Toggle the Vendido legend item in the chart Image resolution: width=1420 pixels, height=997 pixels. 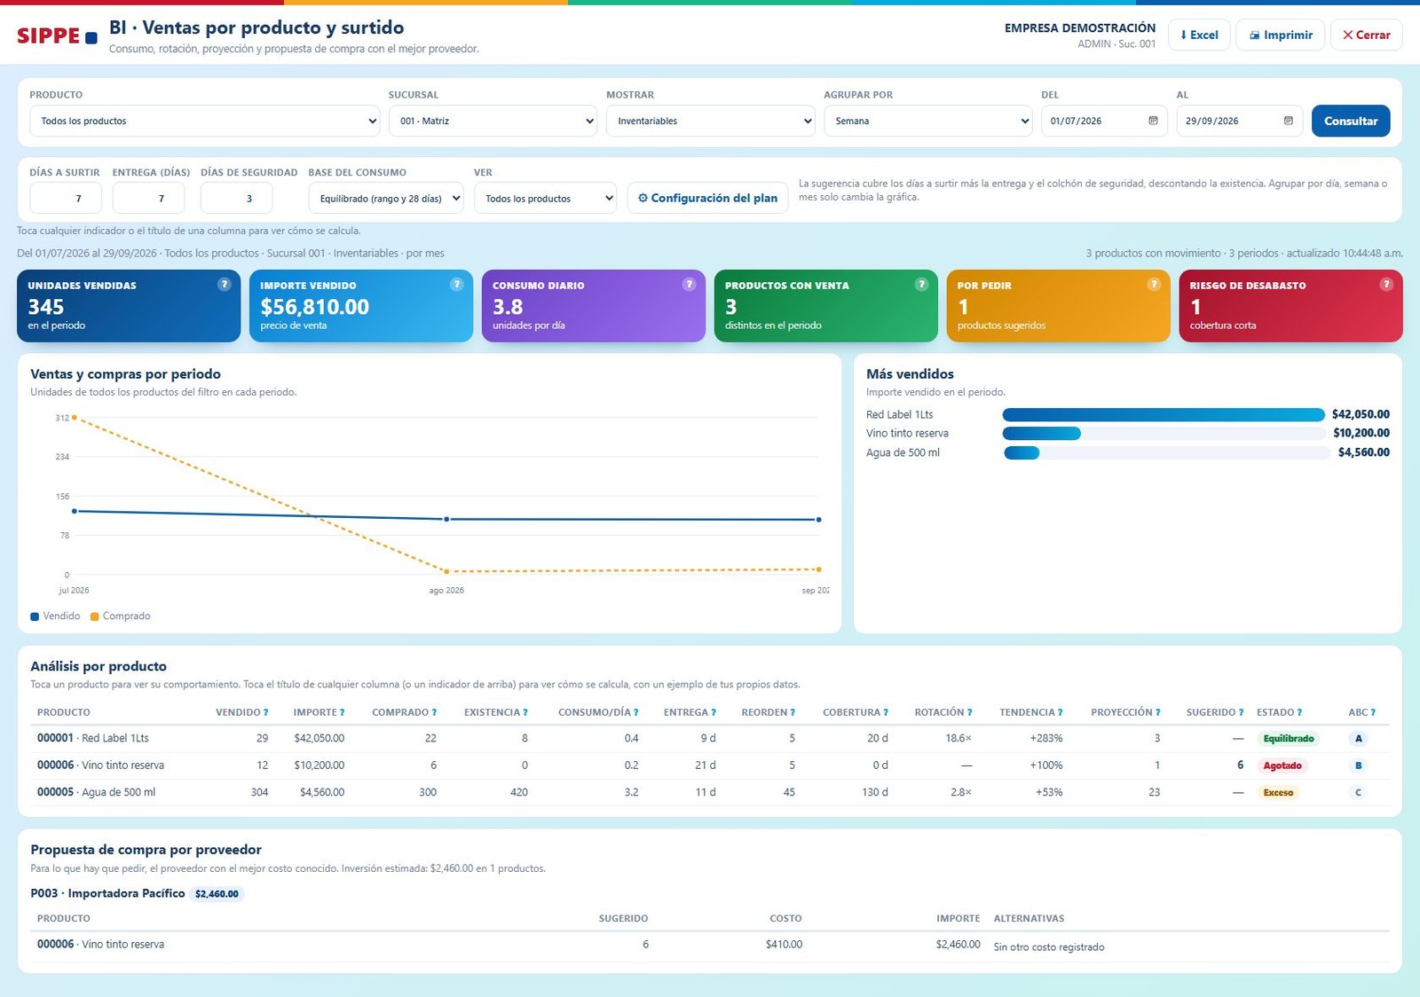click(x=55, y=616)
